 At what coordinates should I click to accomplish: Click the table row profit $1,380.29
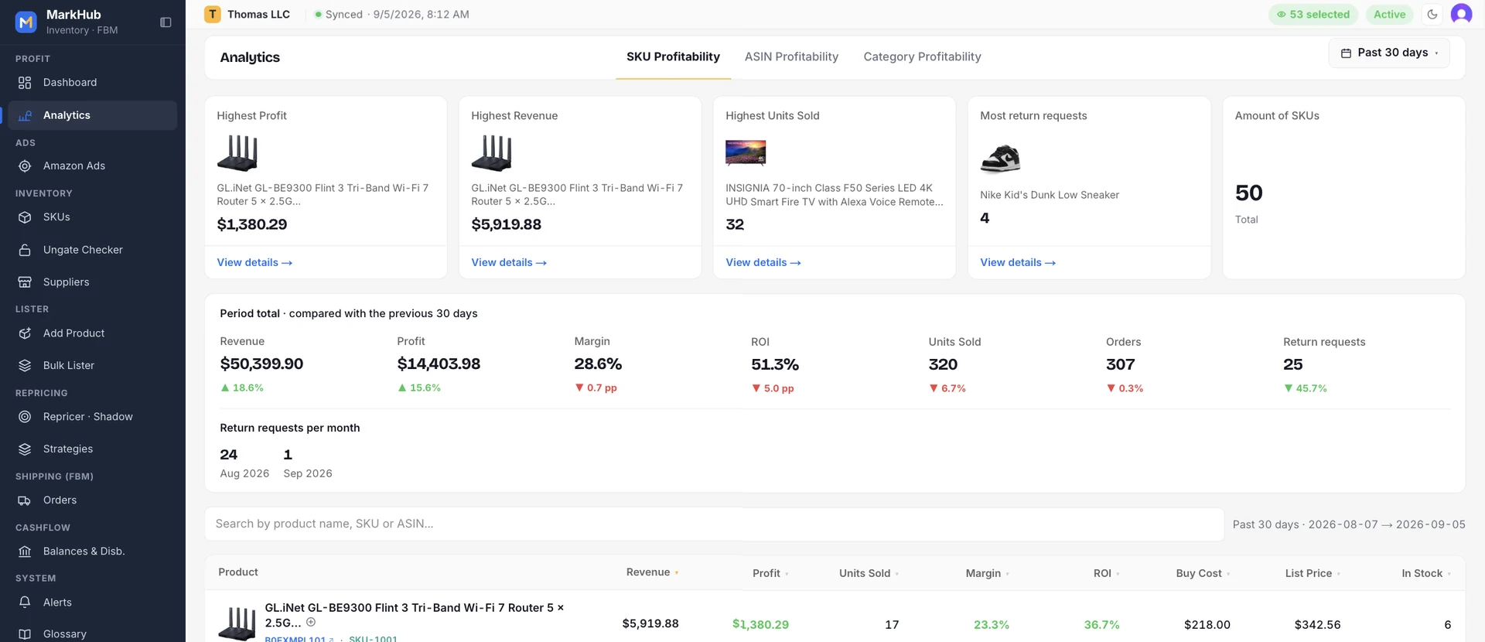click(760, 624)
